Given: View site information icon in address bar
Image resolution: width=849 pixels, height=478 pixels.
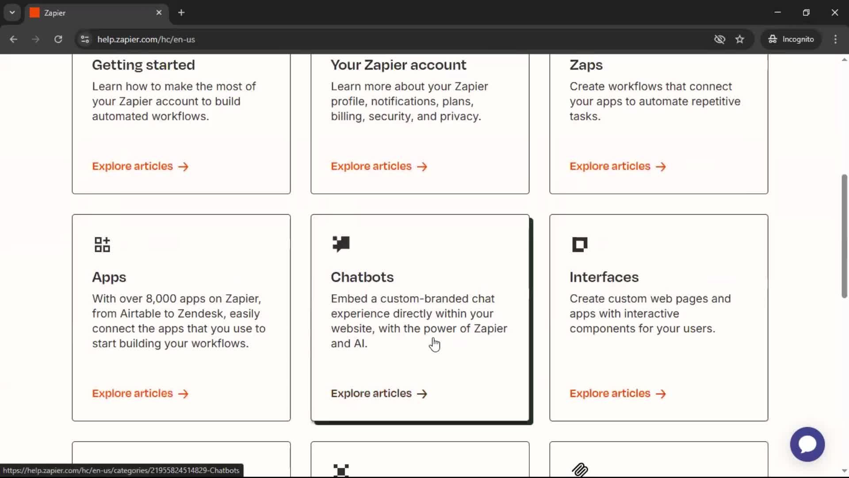Looking at the screenshot, I should point(85,39).
